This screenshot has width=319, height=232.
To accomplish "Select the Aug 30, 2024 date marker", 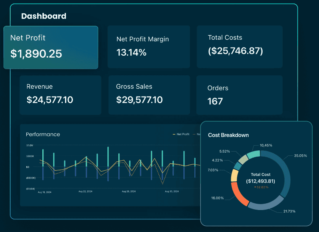I will point(172,192).
